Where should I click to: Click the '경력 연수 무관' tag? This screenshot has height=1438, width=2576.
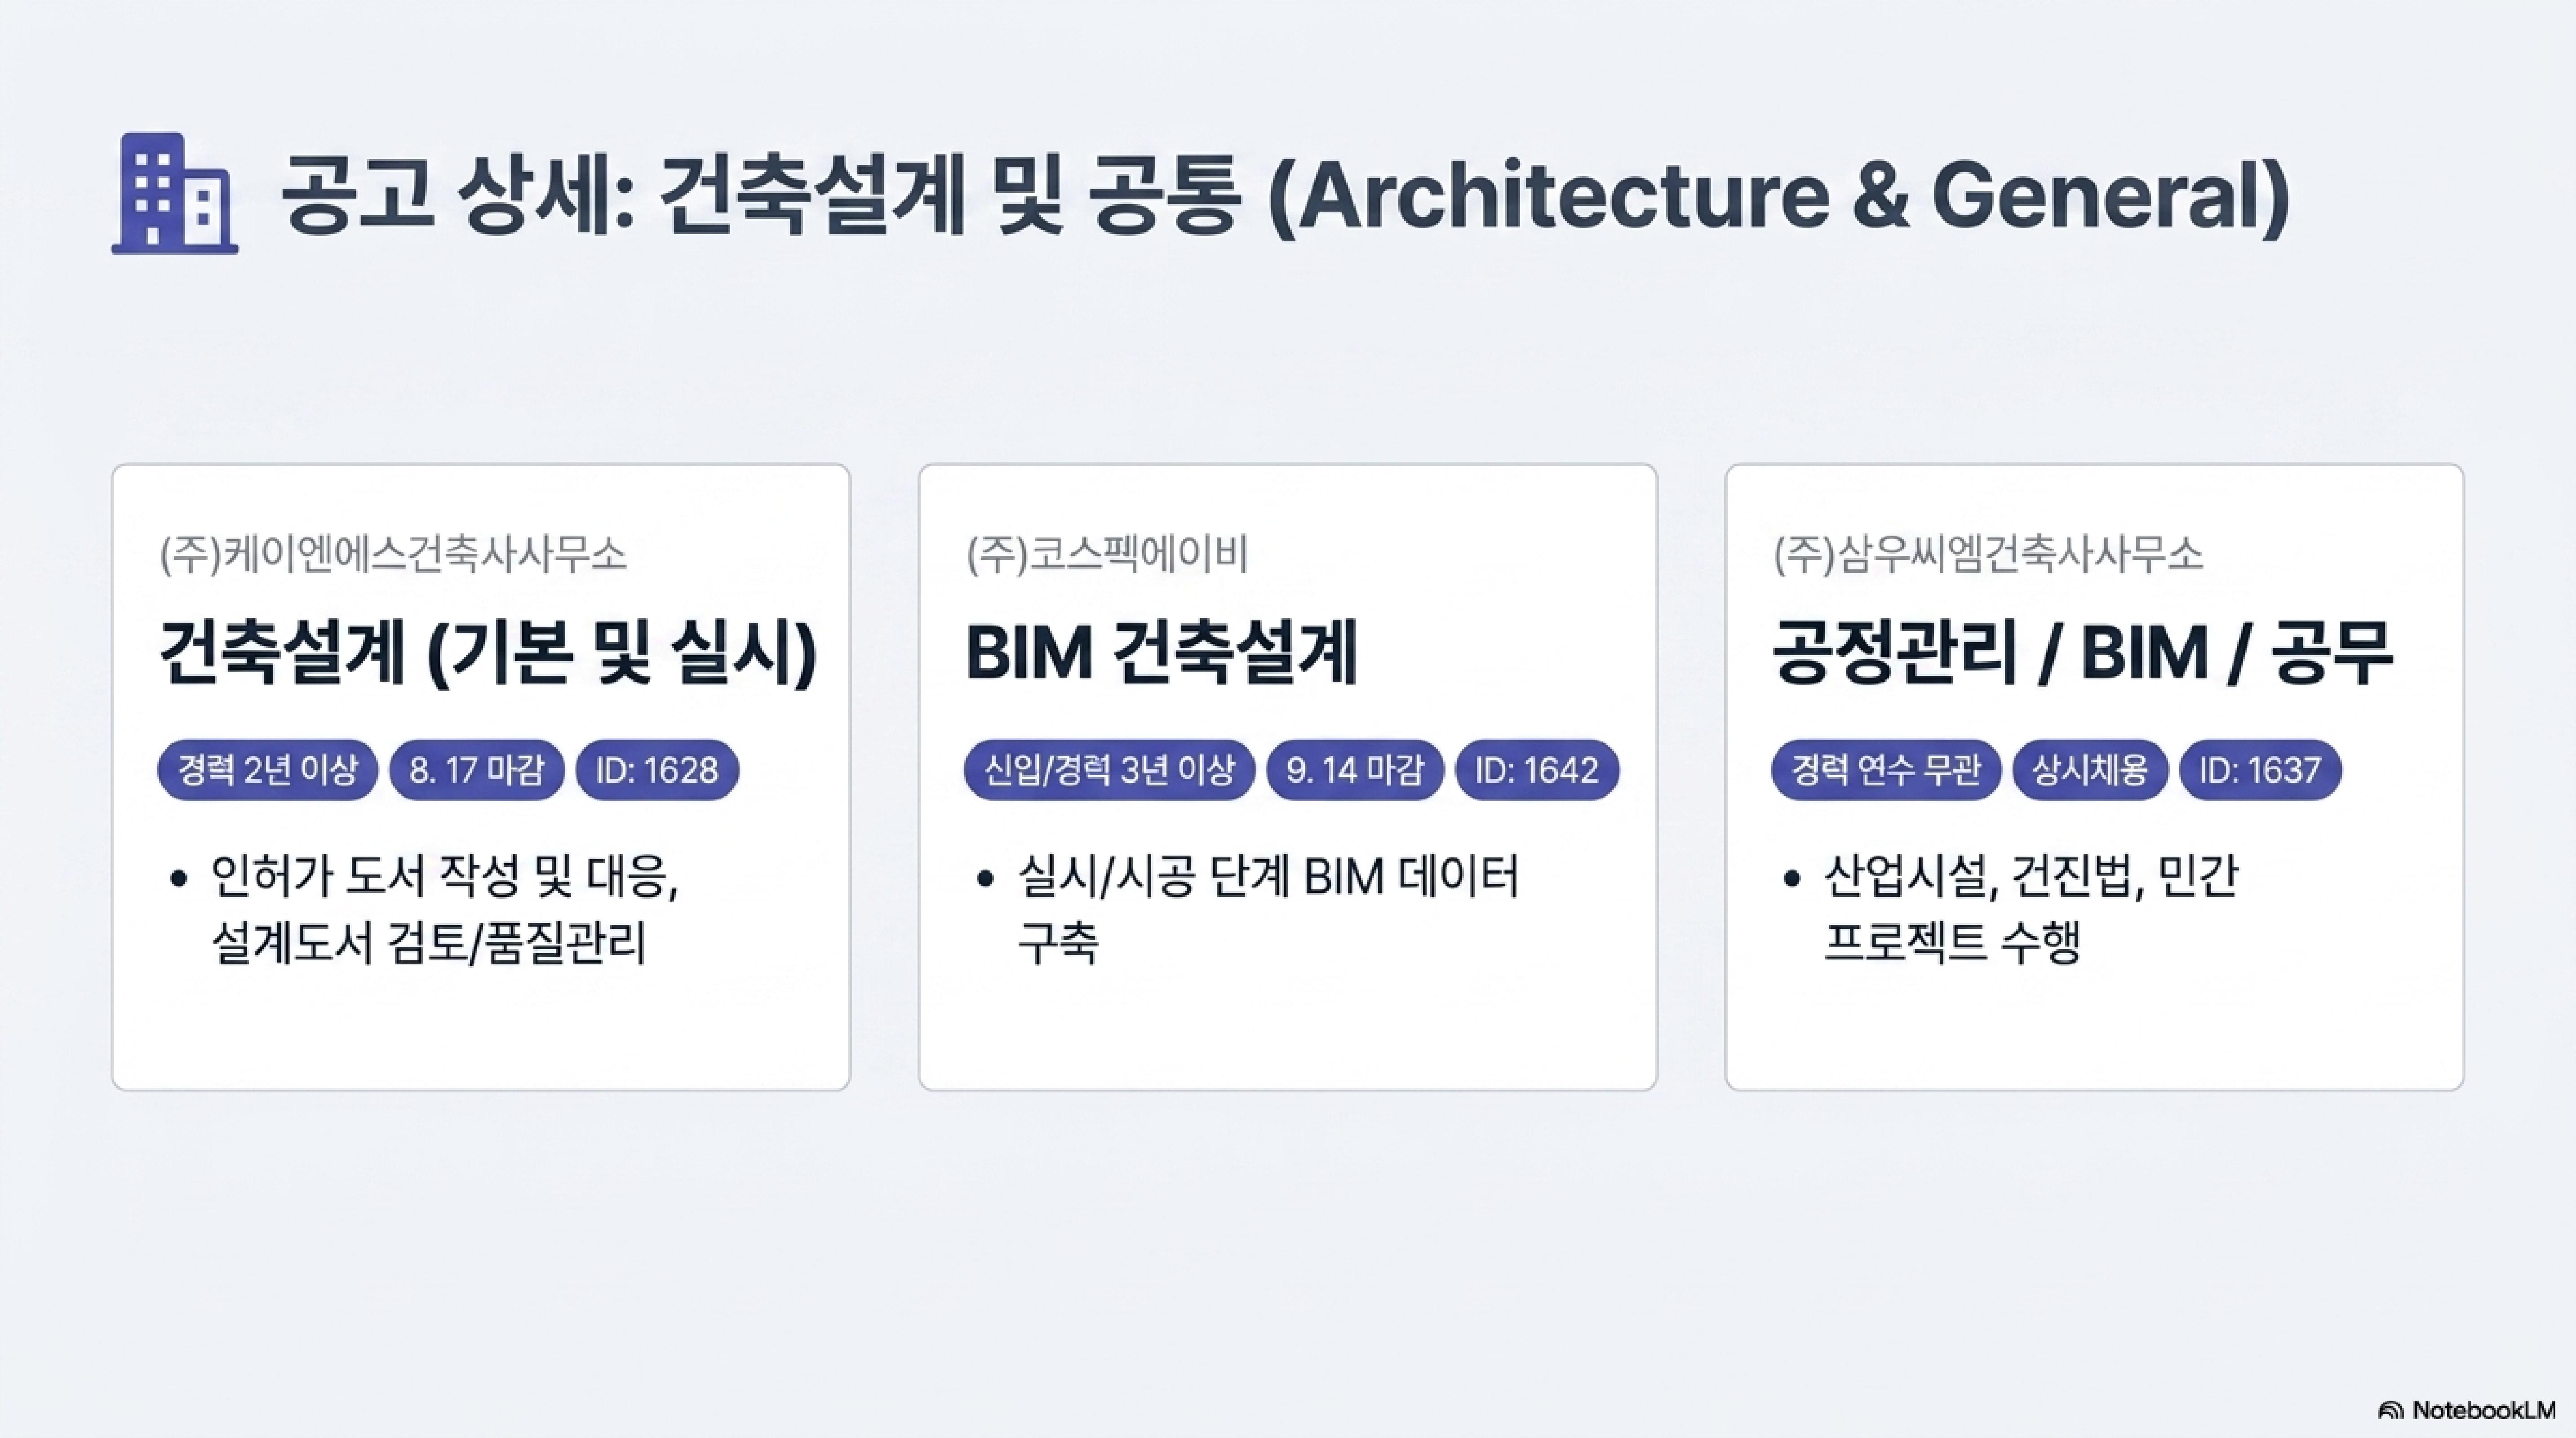(1886, 770)
